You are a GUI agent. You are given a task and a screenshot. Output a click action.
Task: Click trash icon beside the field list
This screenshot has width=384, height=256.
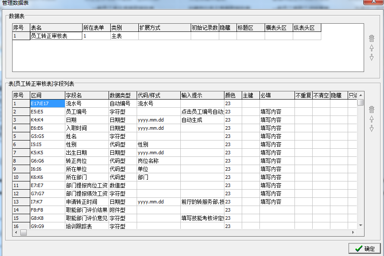coord(371,109)
